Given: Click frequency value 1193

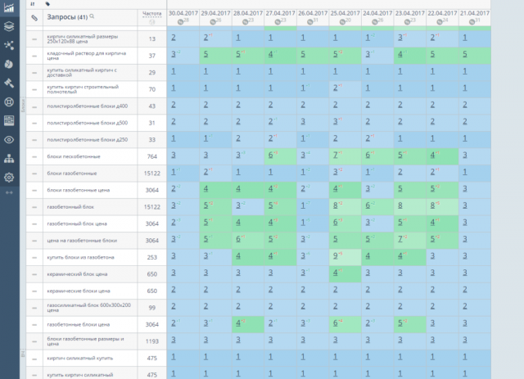Looking at the screenshot, I should [x=152, y=341].
